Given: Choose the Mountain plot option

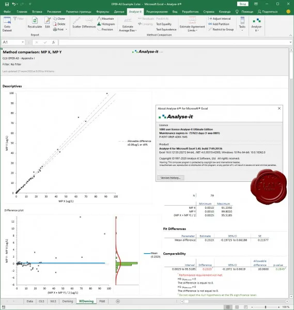Looking at the screenshot, I should pos(105,19).
